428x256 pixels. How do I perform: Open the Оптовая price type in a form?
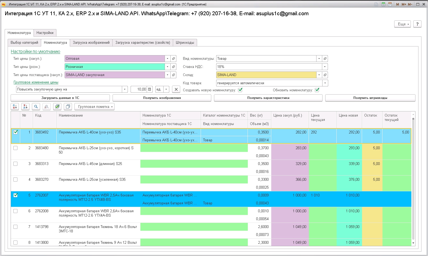point(173,59)
